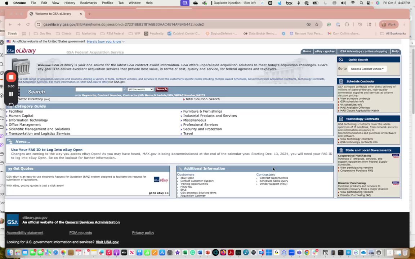415x259 pixels.
Task: Open the History menu in menu bar
Action: click(70, 3)
